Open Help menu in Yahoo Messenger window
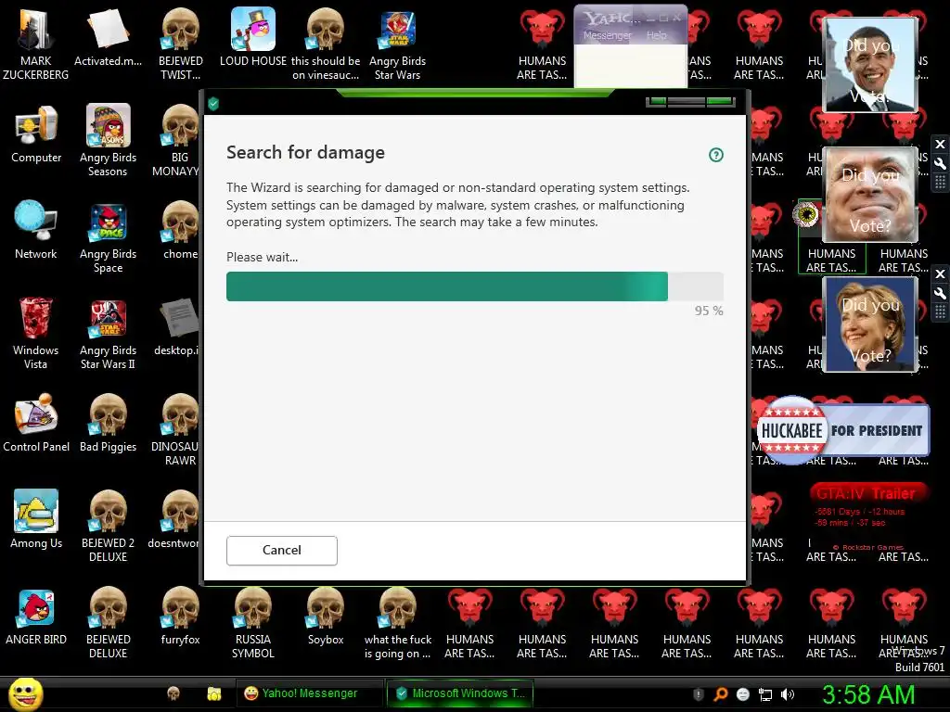Screen dimensions: 950x712 (656, 36)
